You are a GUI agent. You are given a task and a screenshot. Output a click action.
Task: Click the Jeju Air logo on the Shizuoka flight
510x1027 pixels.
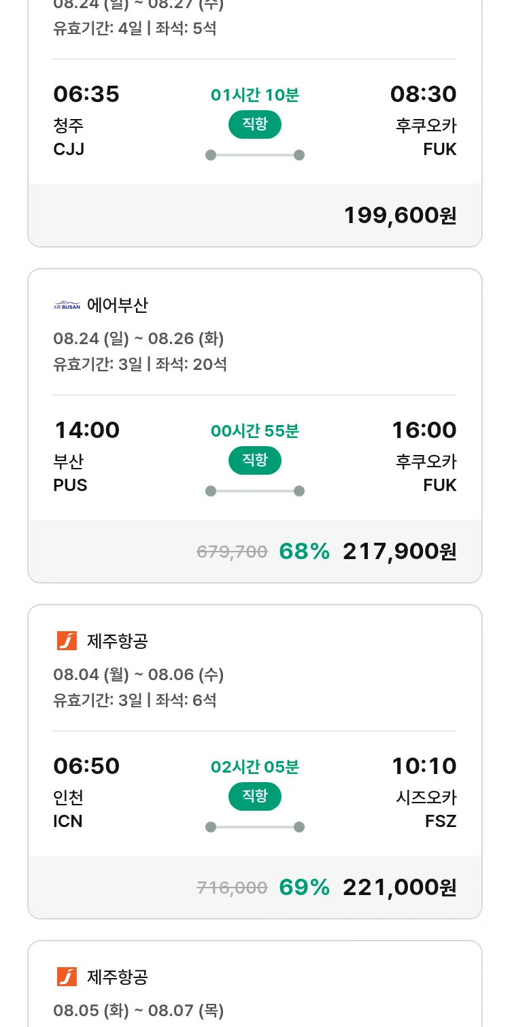click(67, 641)
